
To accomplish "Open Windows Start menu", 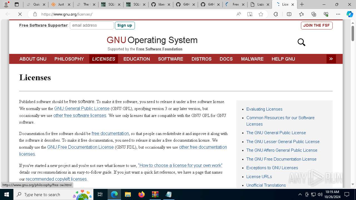I will pyautogui.click(x=7, y=194).
